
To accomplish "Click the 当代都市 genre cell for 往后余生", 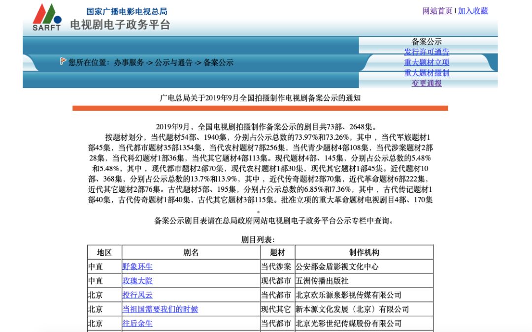I will (x=277, y=324).
